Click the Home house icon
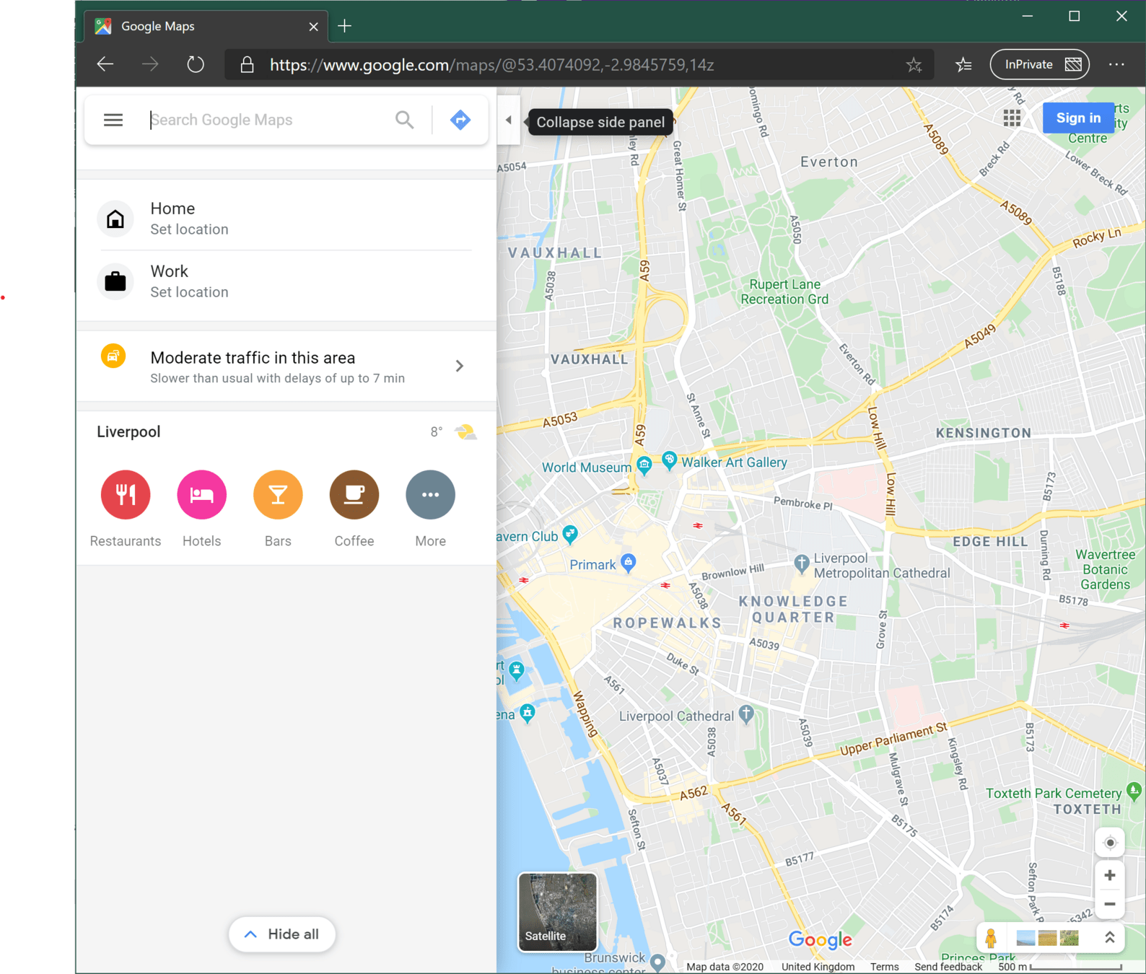The image size is (1146, 974). [115, 219]
